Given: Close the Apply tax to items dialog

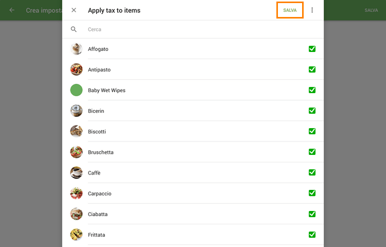Looking at the screenshot, I should click(74, 10).
